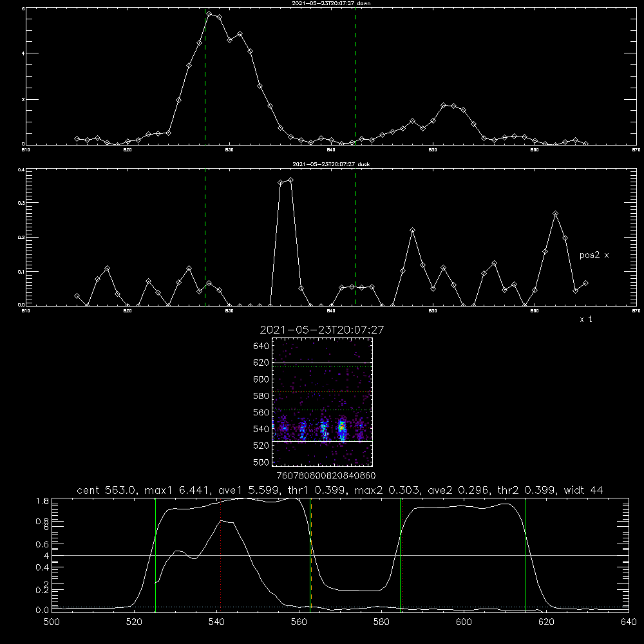This screenshot has width=644, height=644.
Task: Click the '580' label on bottom plot x-axis
Action: [x=381, y=622]
